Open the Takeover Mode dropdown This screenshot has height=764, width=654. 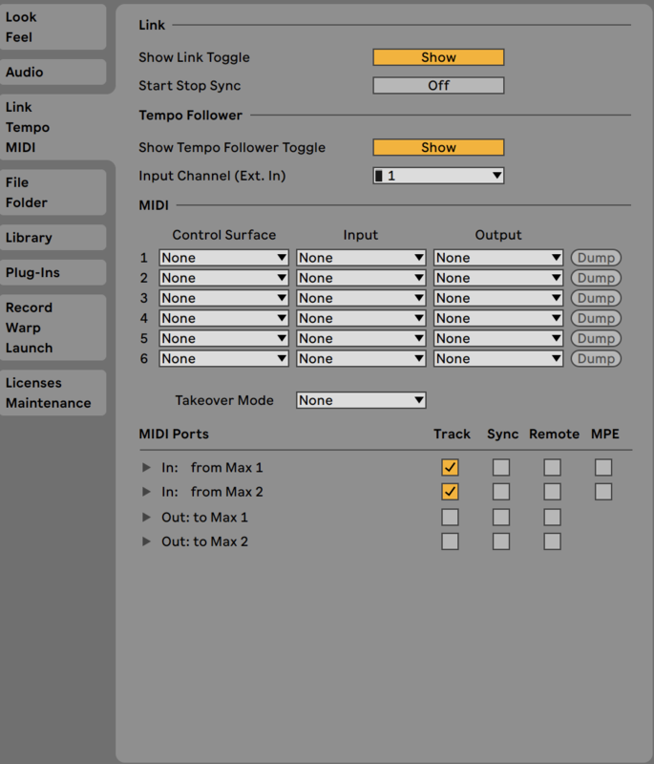(361, 401)
